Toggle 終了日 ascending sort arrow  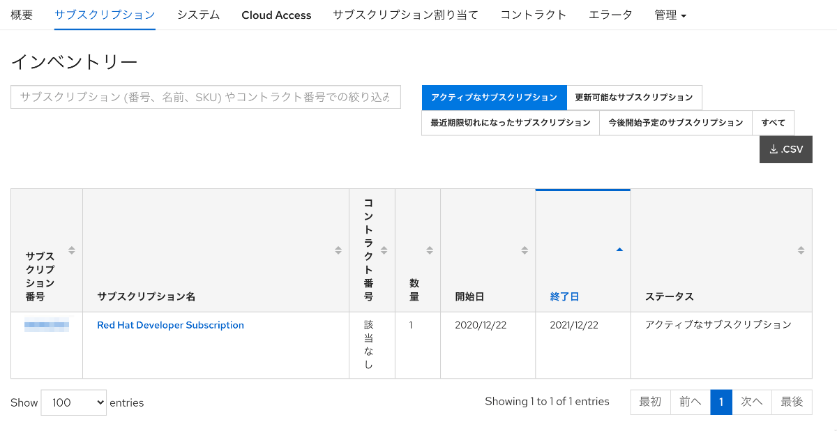[x=619, y=250]
